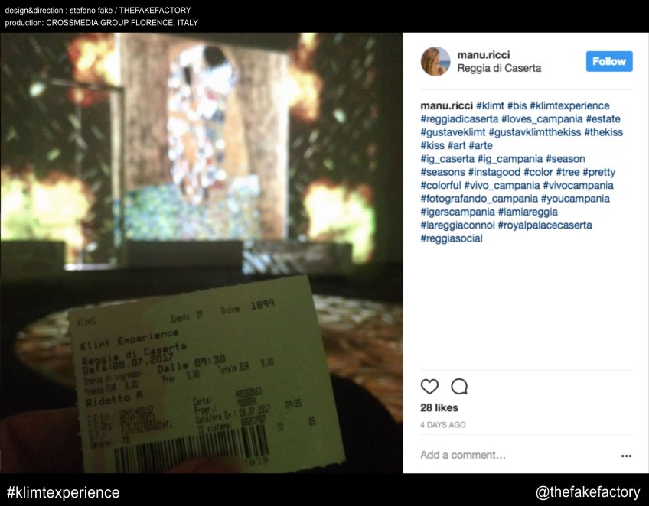Image resolution: width=649 pixels, height=506 pixels.
Task: Open the 4 DAYS AGO timestamp
Action: tap(443, 424)
